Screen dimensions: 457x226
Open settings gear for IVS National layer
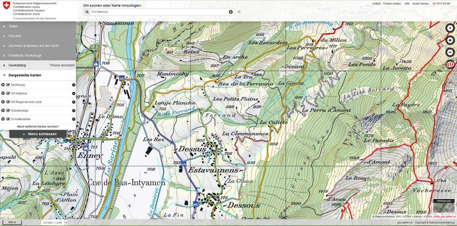[x=73, y=93]
